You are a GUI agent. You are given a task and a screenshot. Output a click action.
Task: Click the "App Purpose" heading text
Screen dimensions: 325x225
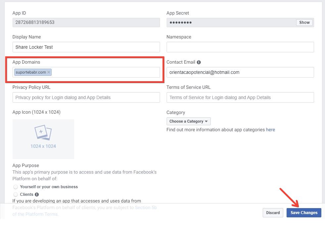[x=26, y=165]
